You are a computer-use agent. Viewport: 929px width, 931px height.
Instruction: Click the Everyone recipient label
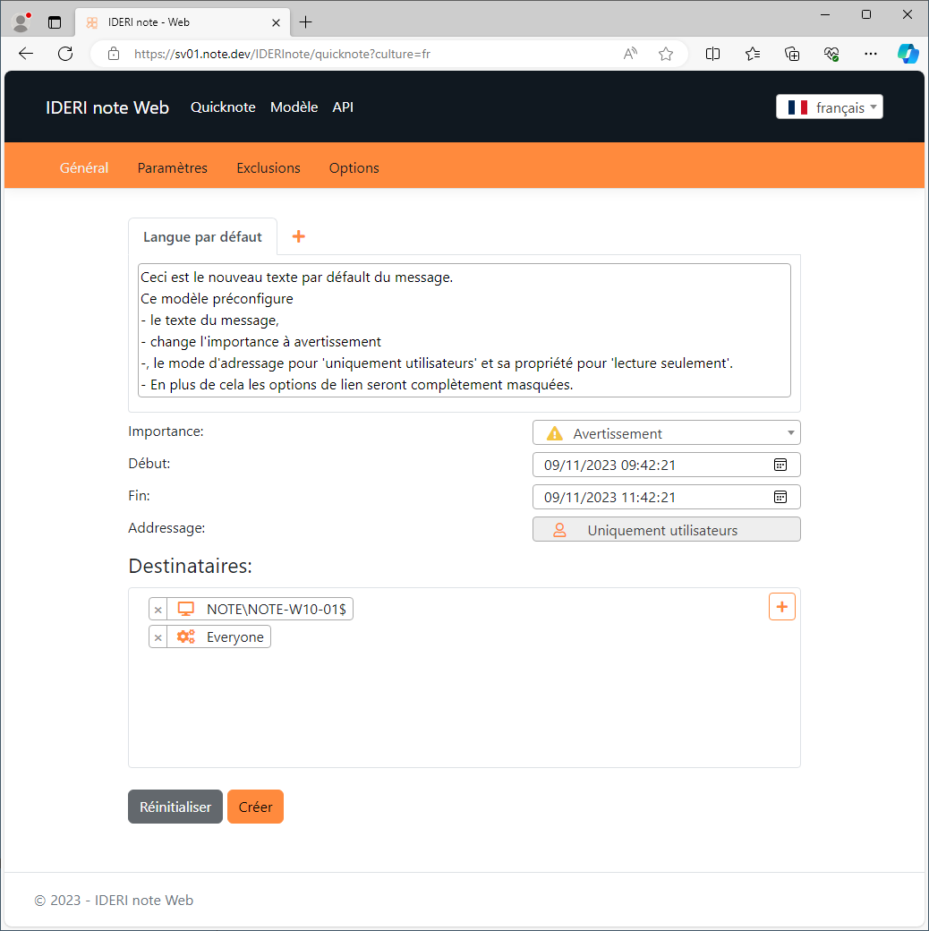tap(235, 637)
